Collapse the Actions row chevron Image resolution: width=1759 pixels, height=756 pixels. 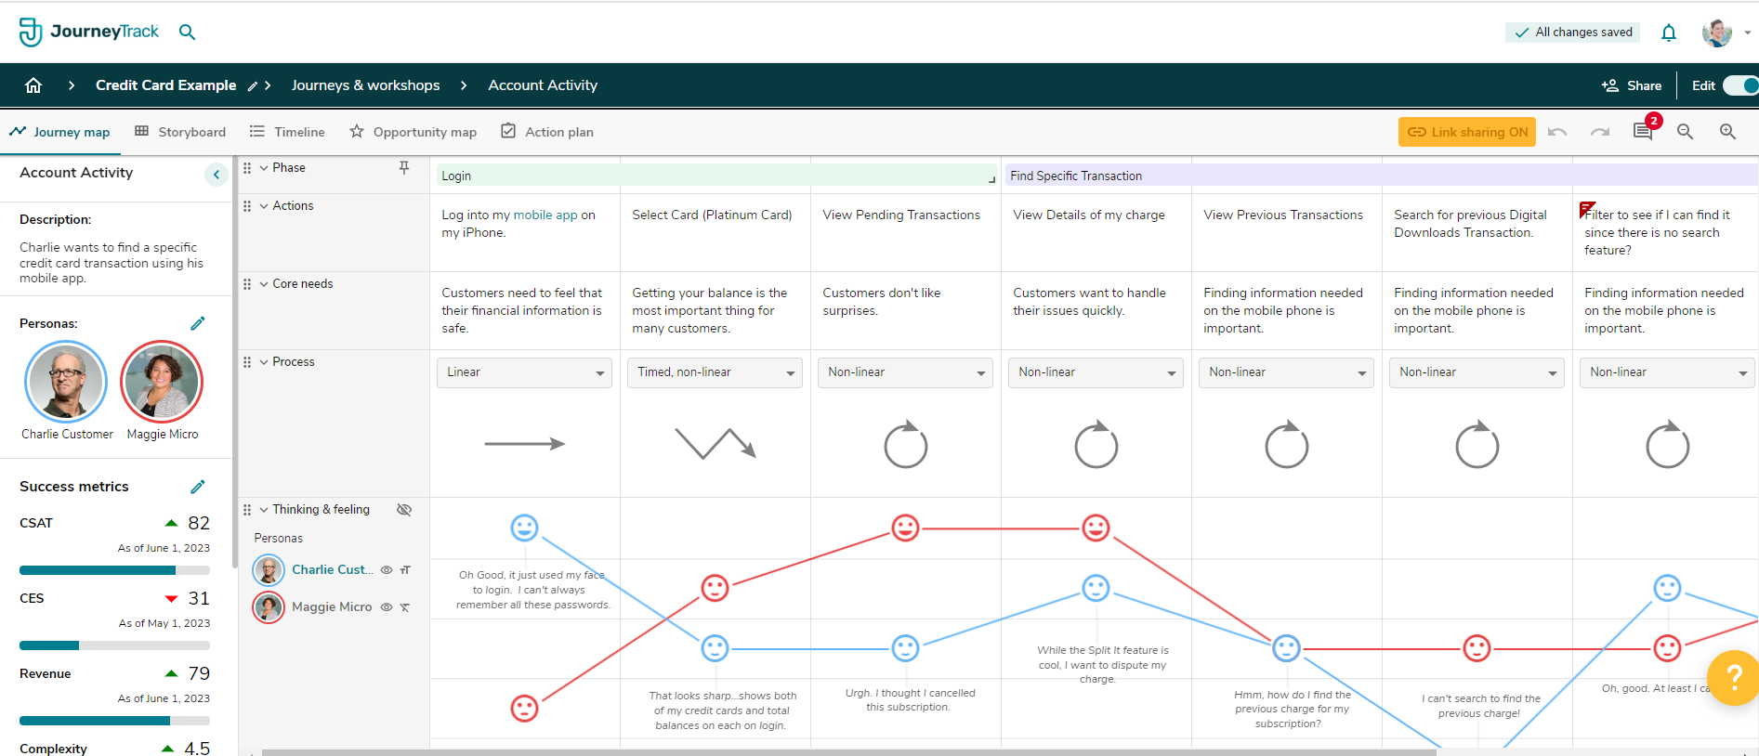[x=264, y=206]
